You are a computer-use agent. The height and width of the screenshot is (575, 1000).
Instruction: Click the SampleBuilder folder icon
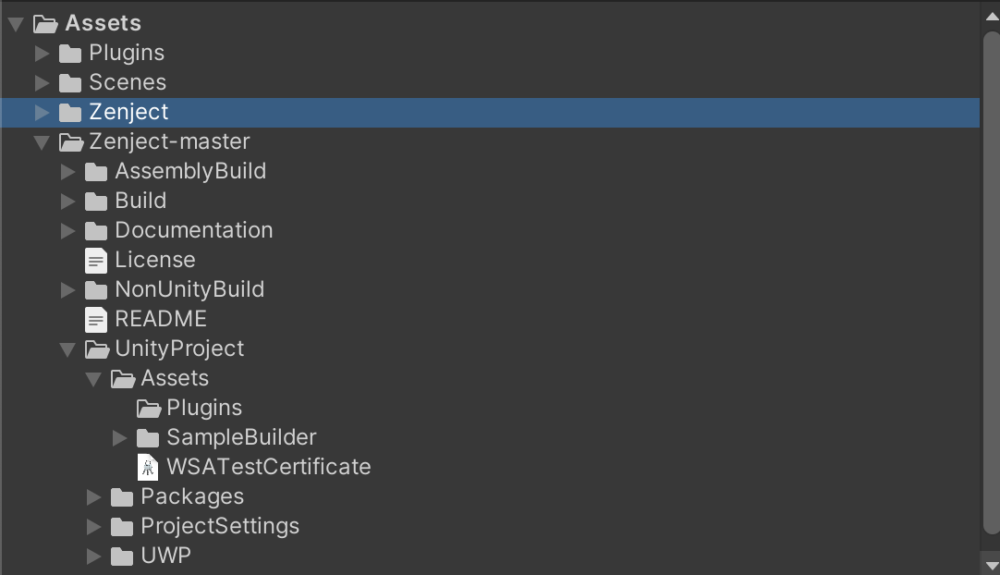148,438
